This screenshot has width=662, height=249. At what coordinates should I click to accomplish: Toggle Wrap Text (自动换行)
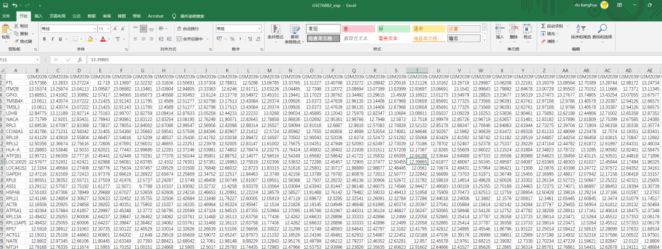188,29
